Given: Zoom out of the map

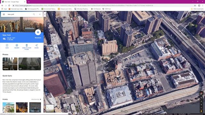Looking at the screenshot, I should (201, 108).
